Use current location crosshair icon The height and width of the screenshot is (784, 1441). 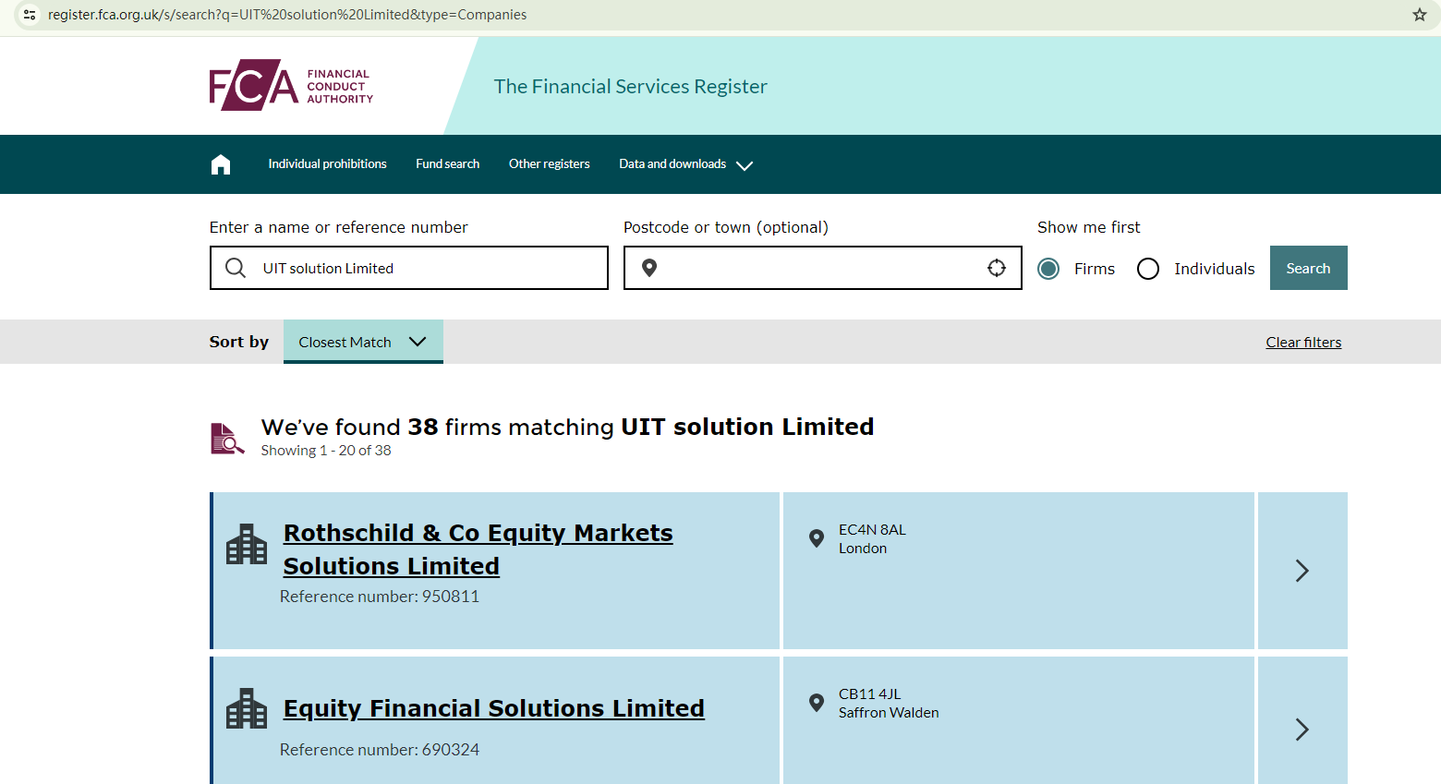coord(997,268)
